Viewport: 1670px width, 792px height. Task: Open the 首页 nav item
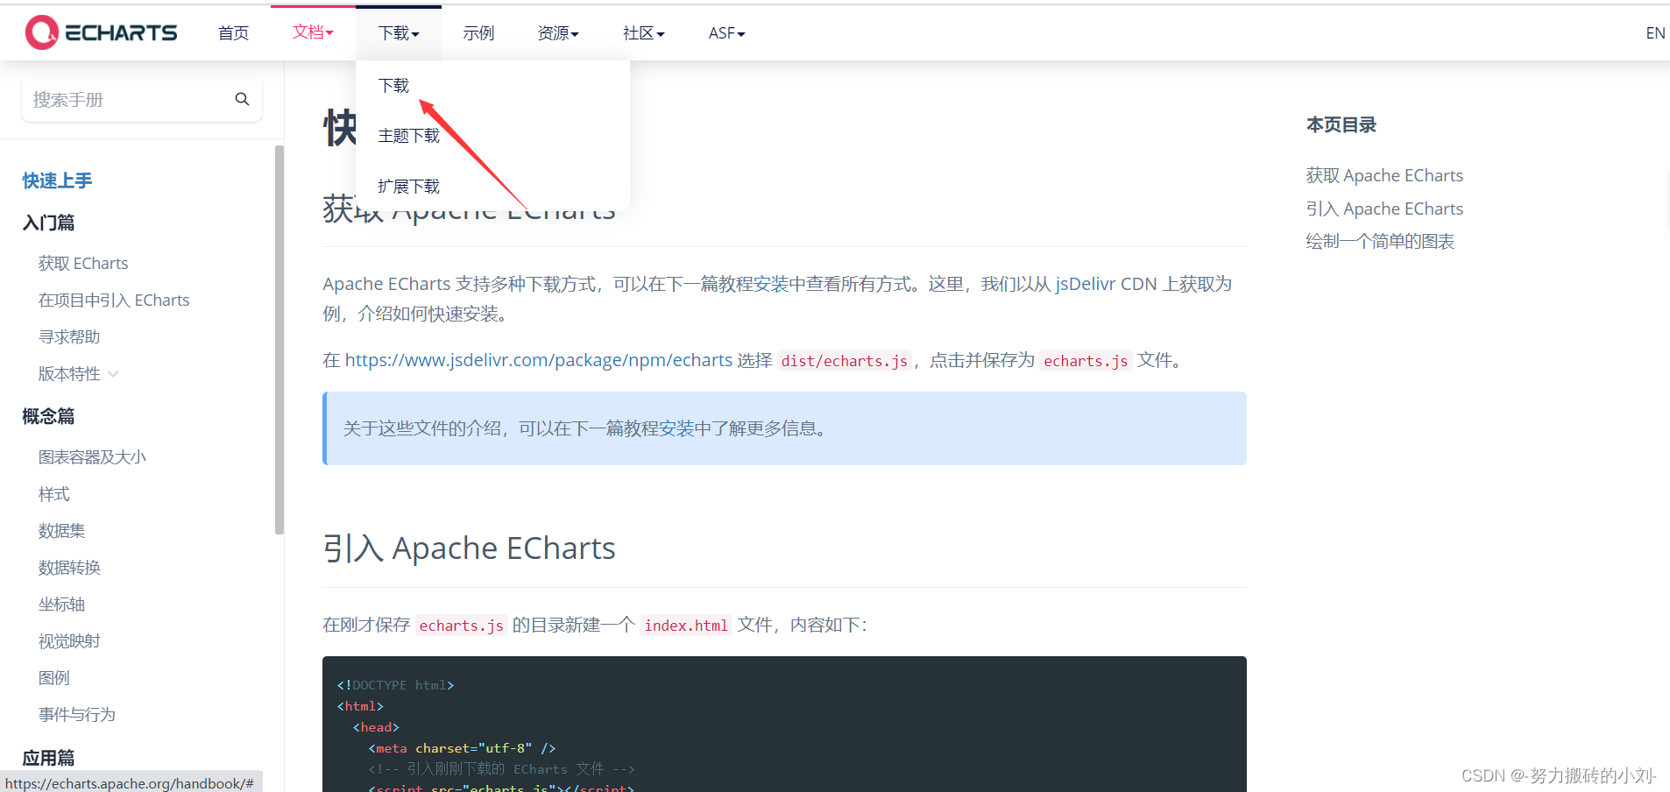tap(233, 33)
